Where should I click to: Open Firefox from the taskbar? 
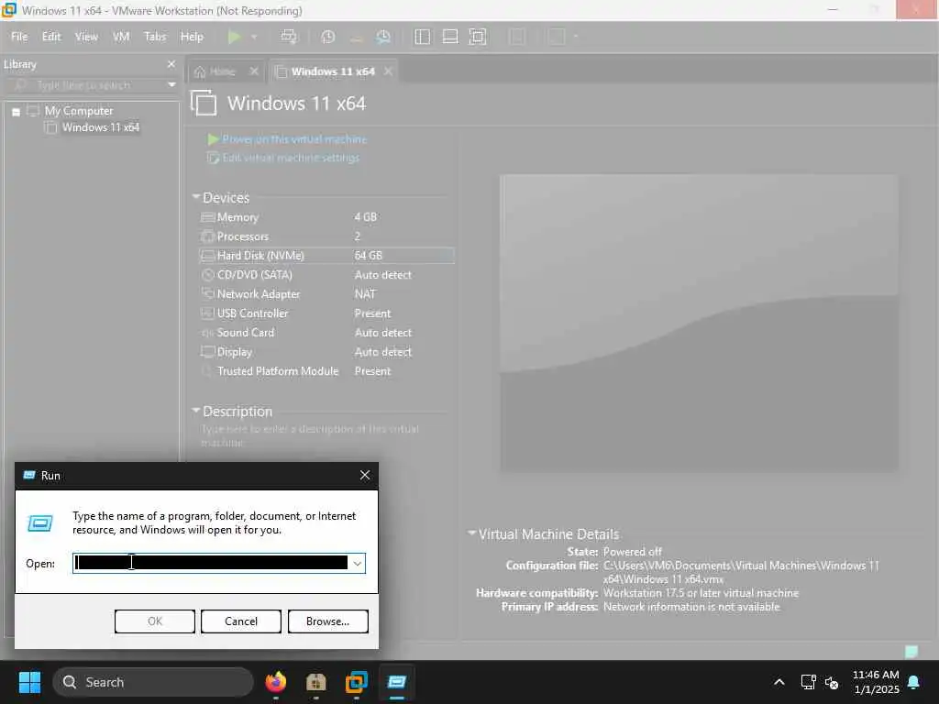click(x=275, y=682)
